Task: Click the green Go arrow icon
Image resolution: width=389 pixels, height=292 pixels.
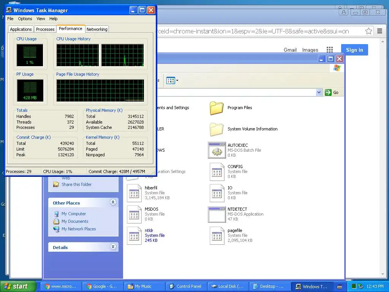Action: click(328, 92)
